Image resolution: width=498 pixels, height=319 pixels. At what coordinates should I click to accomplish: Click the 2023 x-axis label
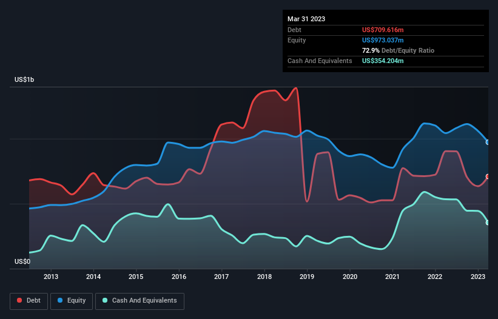[477, 277]
